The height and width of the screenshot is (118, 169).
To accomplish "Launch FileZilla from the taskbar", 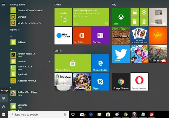I will tap(152, 115).
